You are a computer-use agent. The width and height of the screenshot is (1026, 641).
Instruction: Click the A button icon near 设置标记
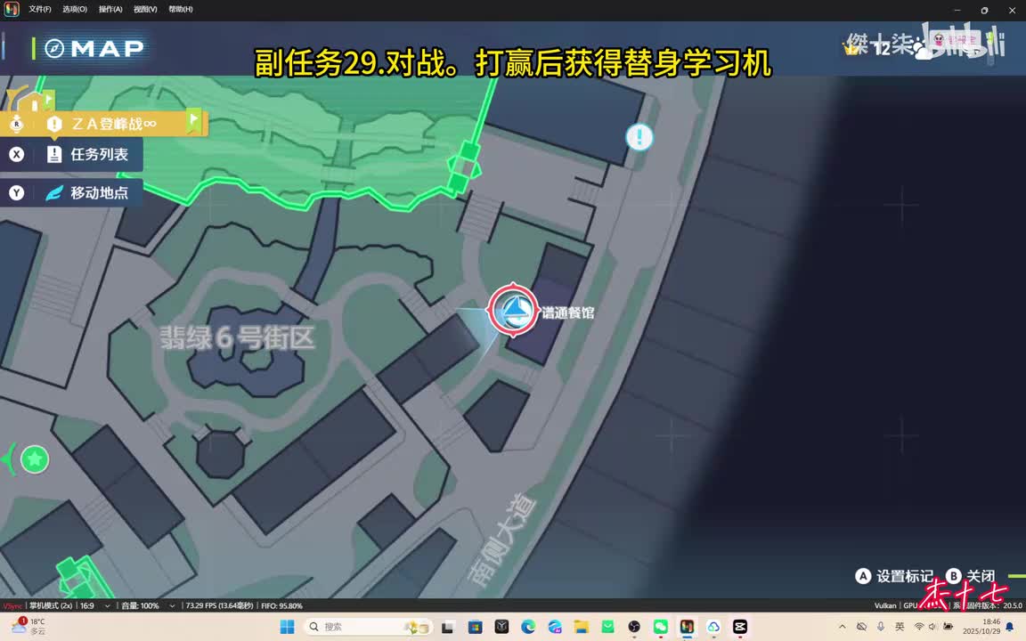click(x=863, y=576)
